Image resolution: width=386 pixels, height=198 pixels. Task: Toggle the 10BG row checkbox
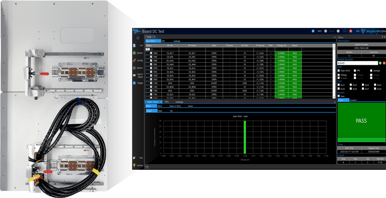tap(151, 61)
